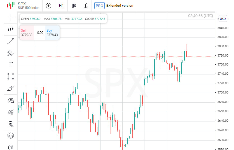
Task: Open the SPX symbol search
Action: click(28, 6)
